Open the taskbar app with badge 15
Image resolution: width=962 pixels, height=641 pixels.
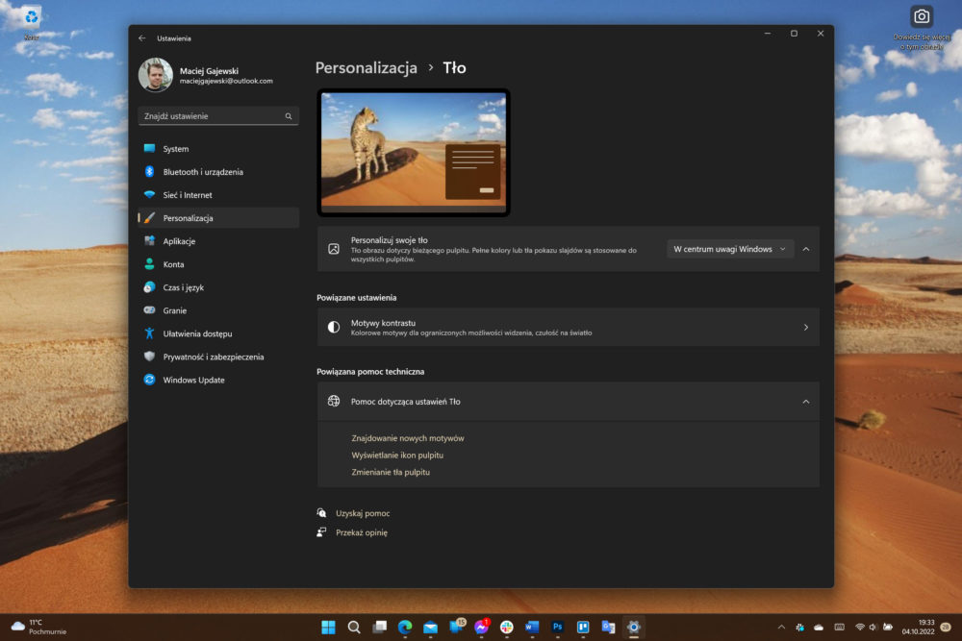pyautogui.click(x=457, y=627)
